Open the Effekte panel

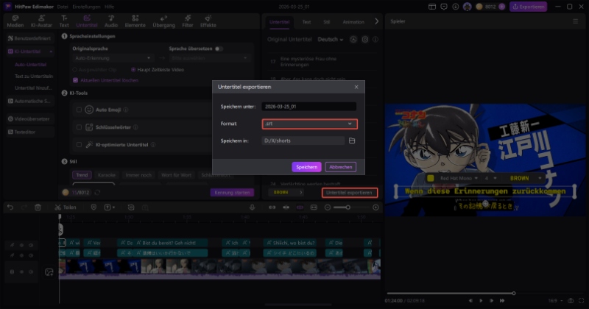click(x=208, y=21)
